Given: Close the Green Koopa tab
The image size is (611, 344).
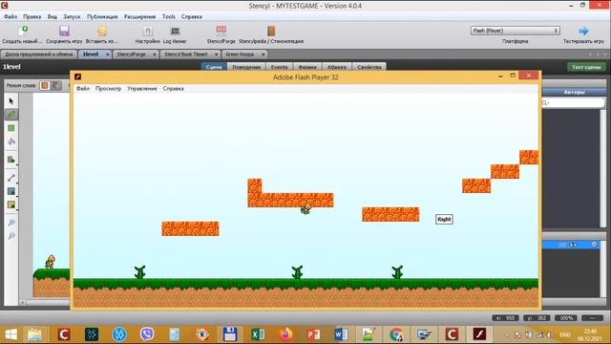Looking at the screenshot, I should [263, 54].
